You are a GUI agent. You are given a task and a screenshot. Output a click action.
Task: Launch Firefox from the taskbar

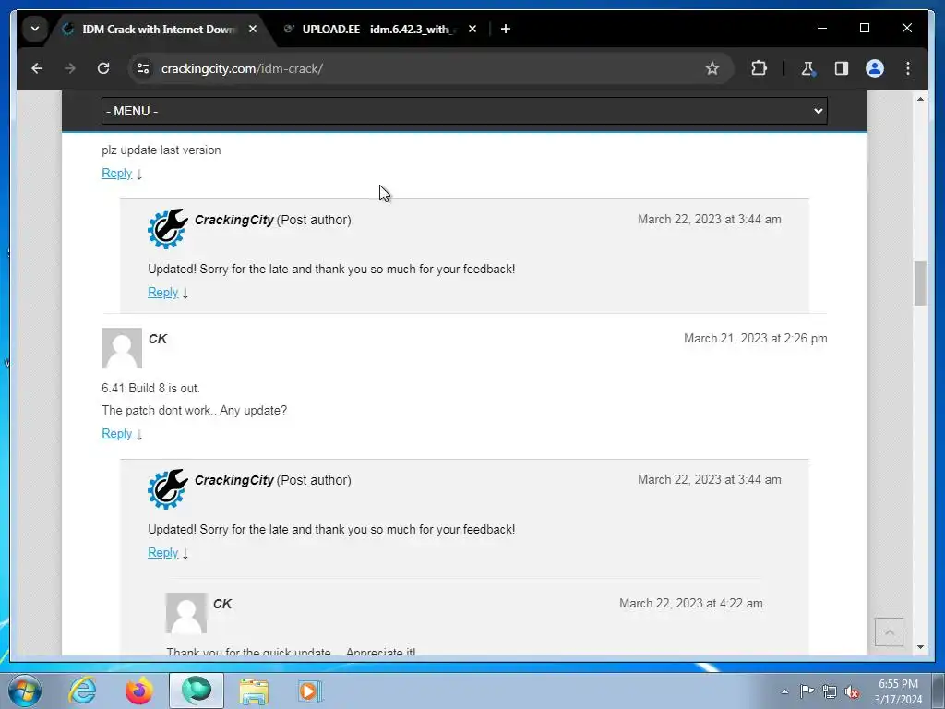coord(138,691)
